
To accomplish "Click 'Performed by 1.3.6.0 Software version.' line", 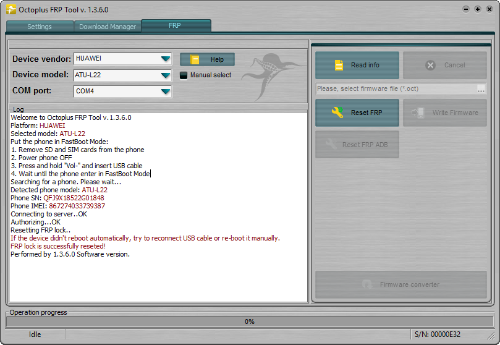I will (70, 254).
